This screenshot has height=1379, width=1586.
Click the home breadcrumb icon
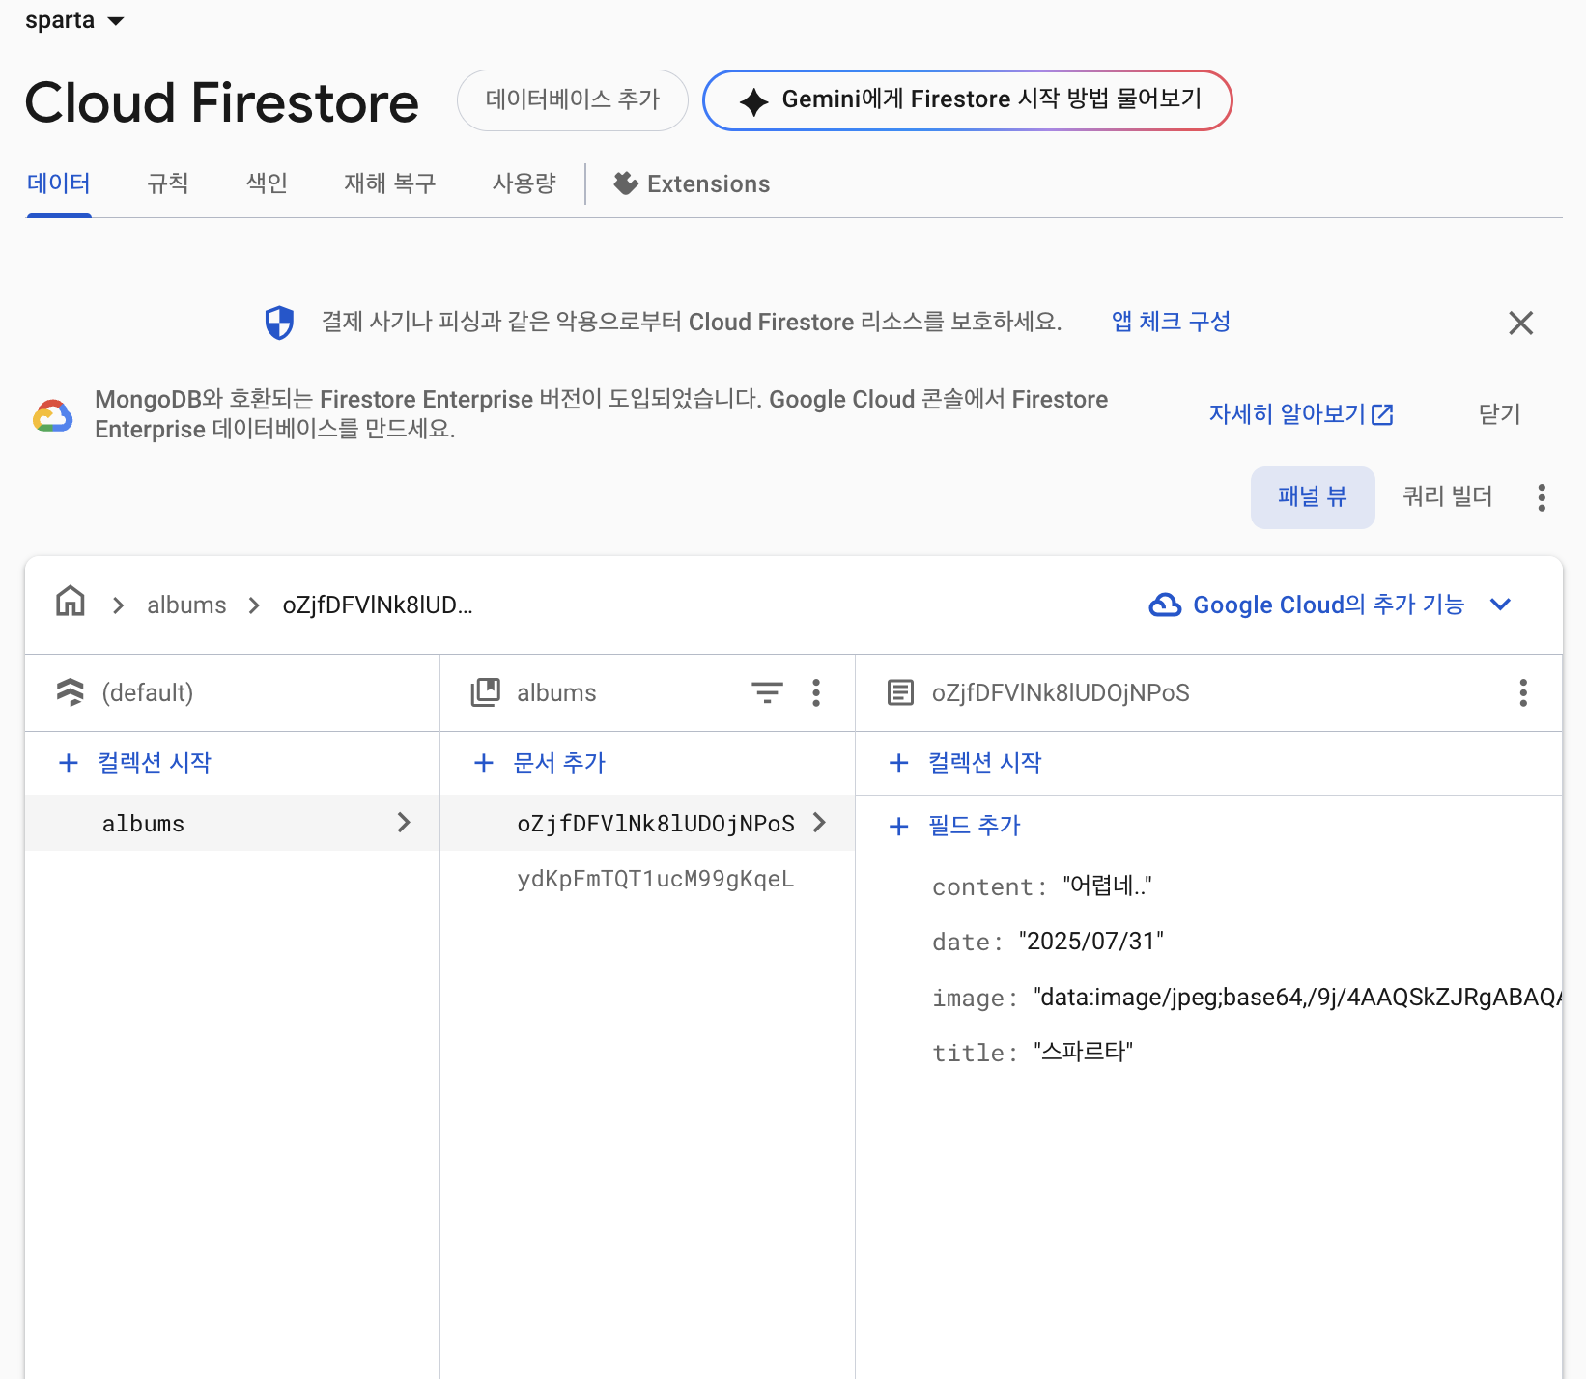[71, 601]
